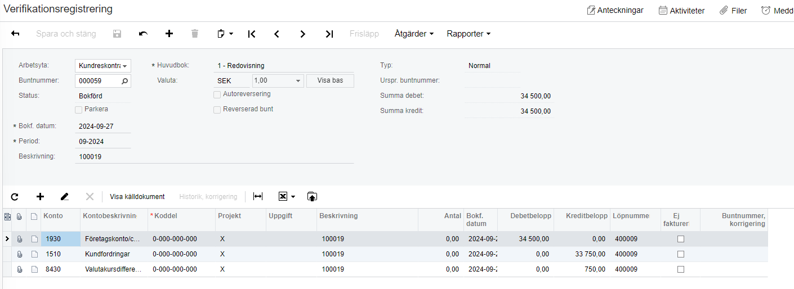This screenshot has width=794, height=289.
Task: Click the Konto cell 1510
Action: 61,254
